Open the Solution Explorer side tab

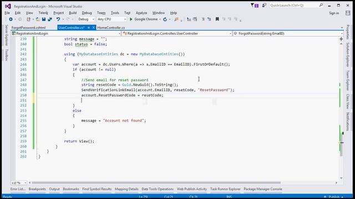pyautogui.click(x=348, y=54)
